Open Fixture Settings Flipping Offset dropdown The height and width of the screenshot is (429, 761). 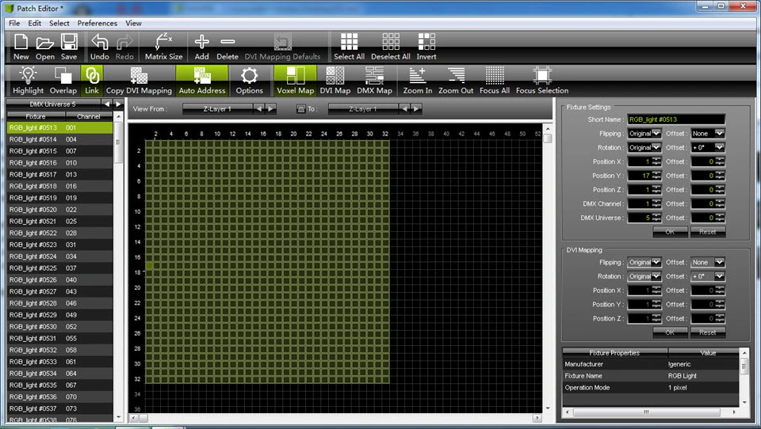click(x=708, y=133)
